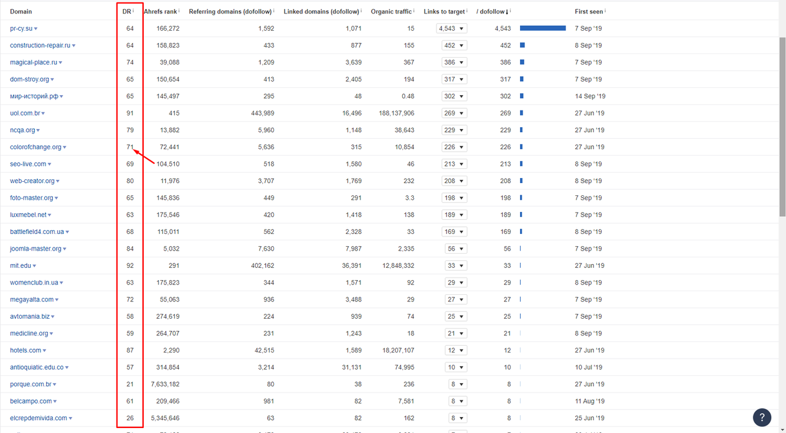Expand dropdown arrow next to ncqa.org
Screen dimensions: 786x433
[x=39, y=131]
